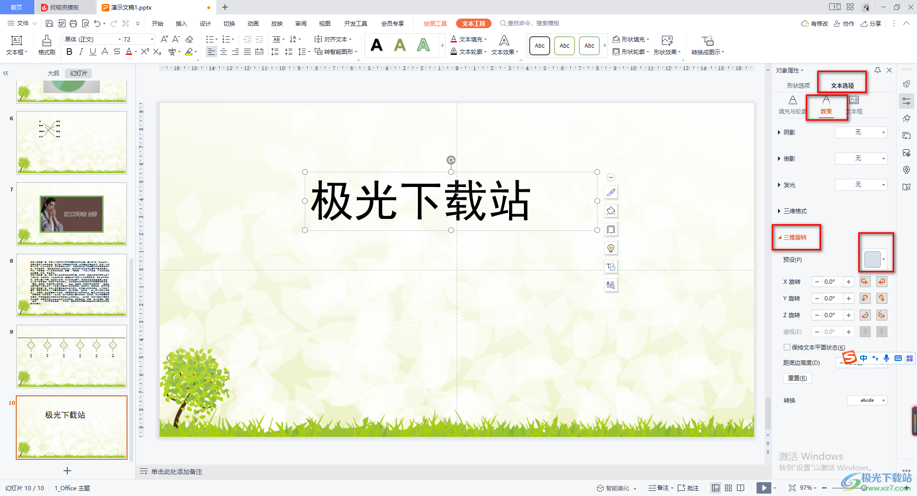Click the Comments button in status bar
Screen dimensions: 917x496
(688, 488)
